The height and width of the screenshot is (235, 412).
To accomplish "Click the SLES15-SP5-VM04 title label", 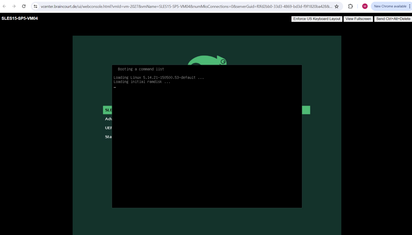I will point(20,18).
